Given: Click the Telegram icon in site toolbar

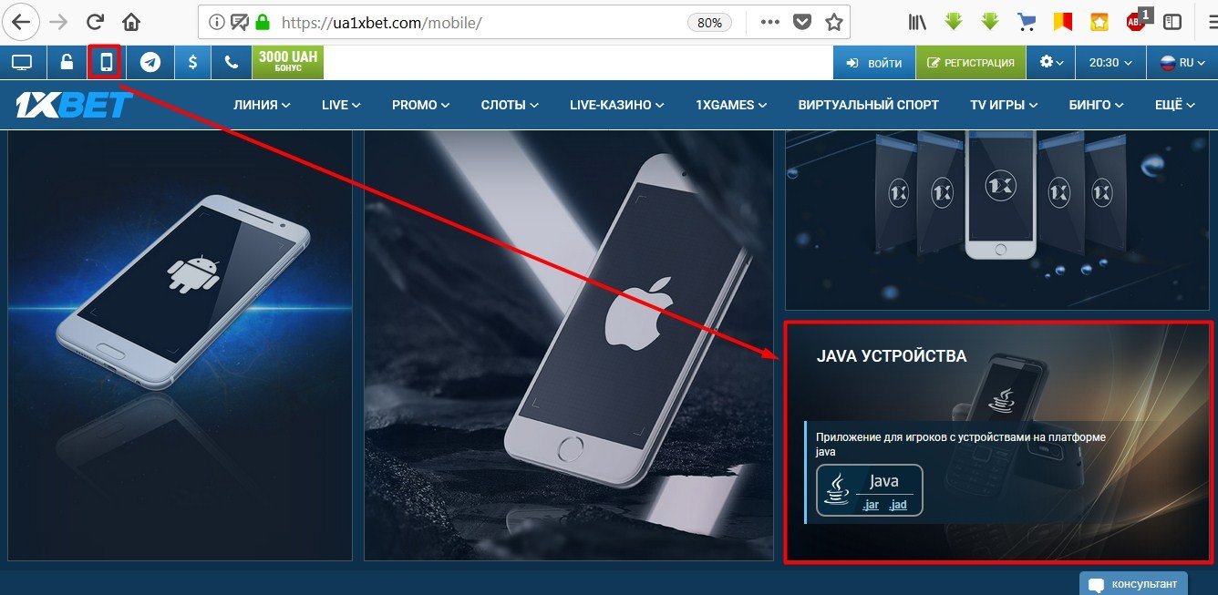Looking at the screenshot, I should tap(150, 62).
